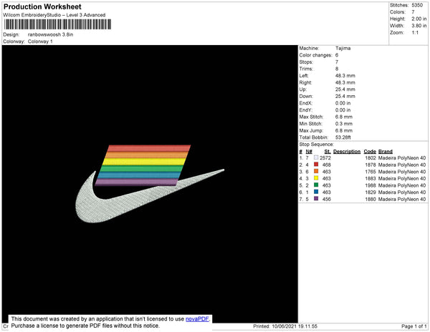Select 'Wilcom EmbroideryStudio – Level 3 Advanced' text
The width and height of the screenshot is (430, 332).
(x=54, y=15)
